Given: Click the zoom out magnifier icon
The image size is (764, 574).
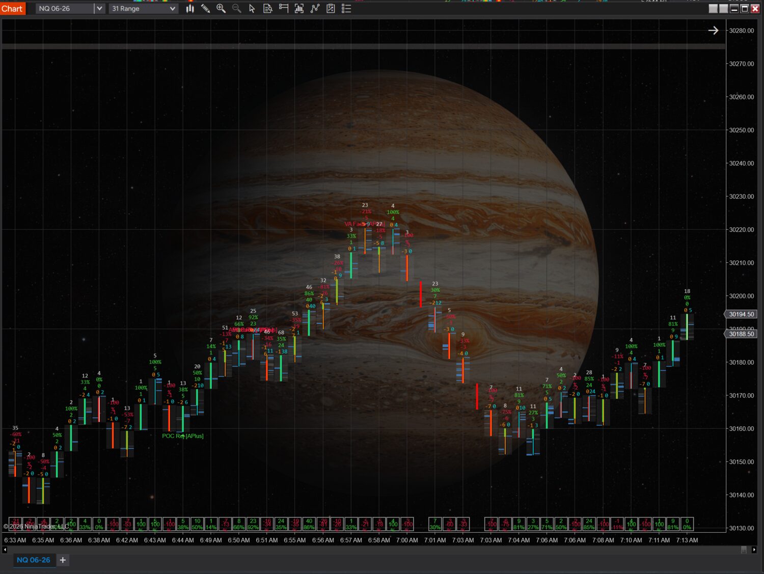Looking at the screenshot, I should click(x=237, y=9).
